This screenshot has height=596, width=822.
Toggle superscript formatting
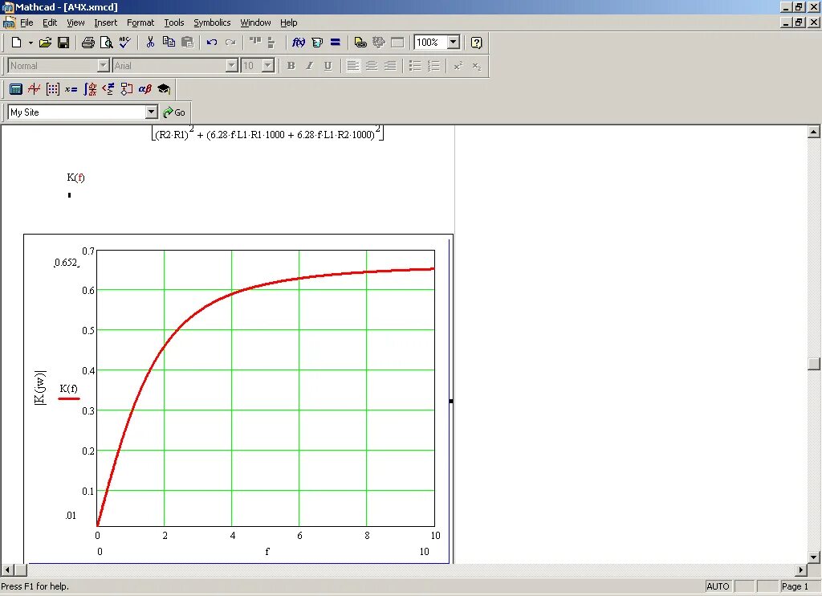coord(458,66)
